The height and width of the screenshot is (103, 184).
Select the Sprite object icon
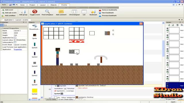pos(34,35)
